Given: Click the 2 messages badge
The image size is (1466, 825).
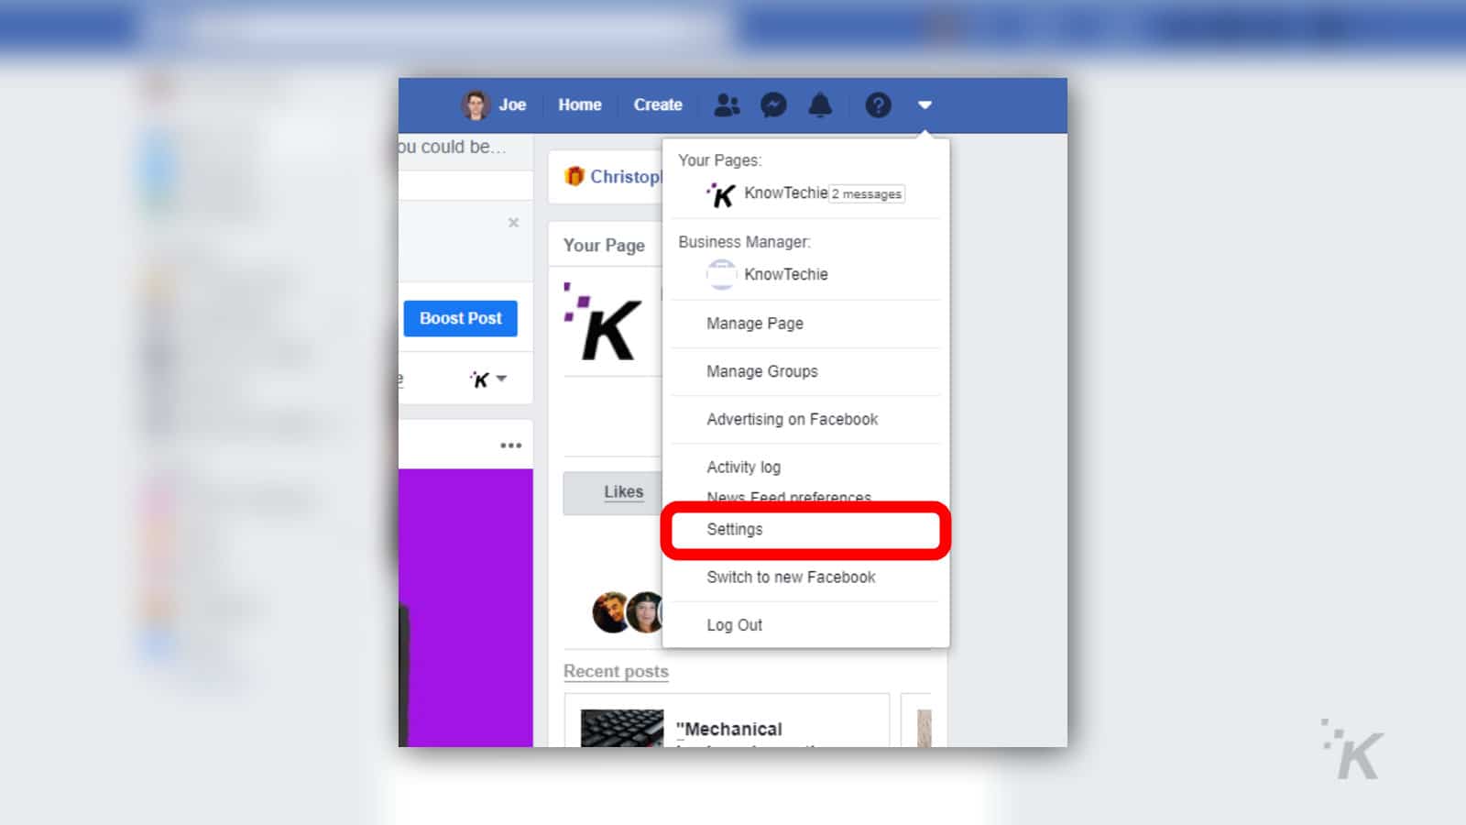Looking at the screenshot, I should coord(867,194).
